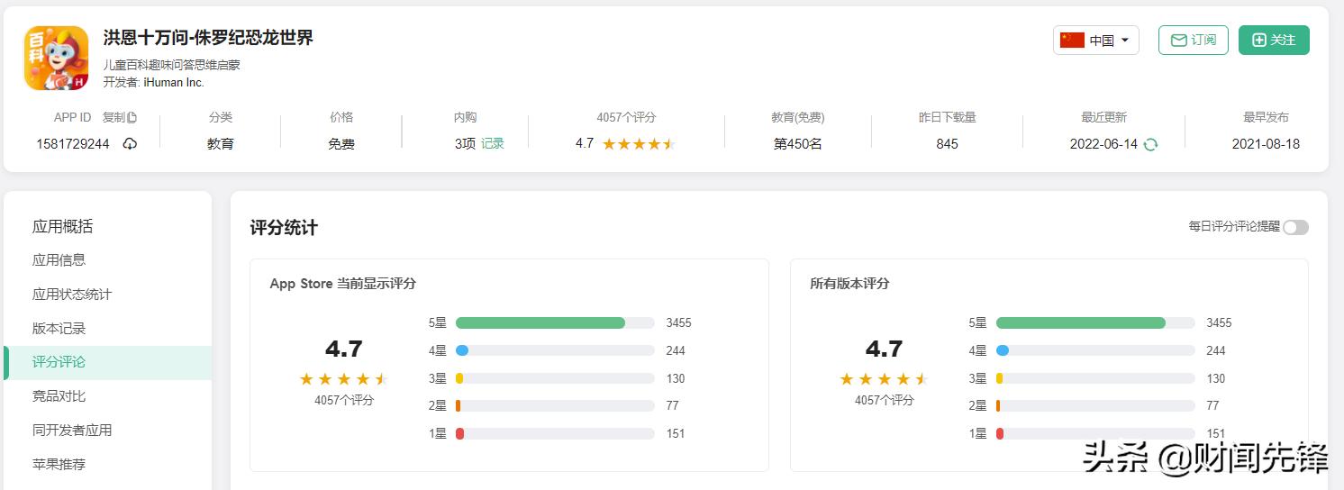This screenshot has height=490, width=1344.
Task: Click the 评分统计 section heading
Action: point(284,228)
